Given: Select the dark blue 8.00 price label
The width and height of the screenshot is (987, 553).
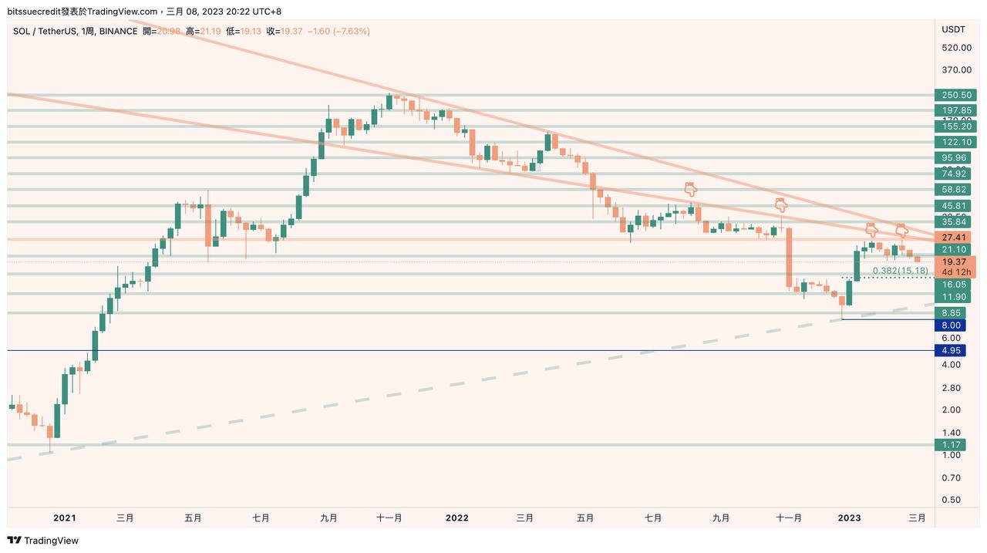Looking at the screenshot, I should pyautogui.click(x=950, y=325).
